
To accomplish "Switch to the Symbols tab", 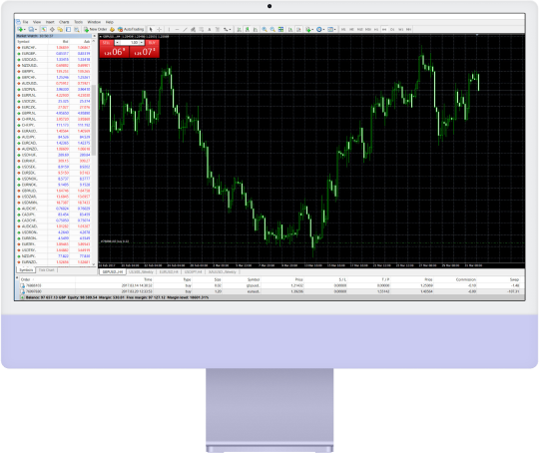I will pyautogui.click(x=26, y=270).
